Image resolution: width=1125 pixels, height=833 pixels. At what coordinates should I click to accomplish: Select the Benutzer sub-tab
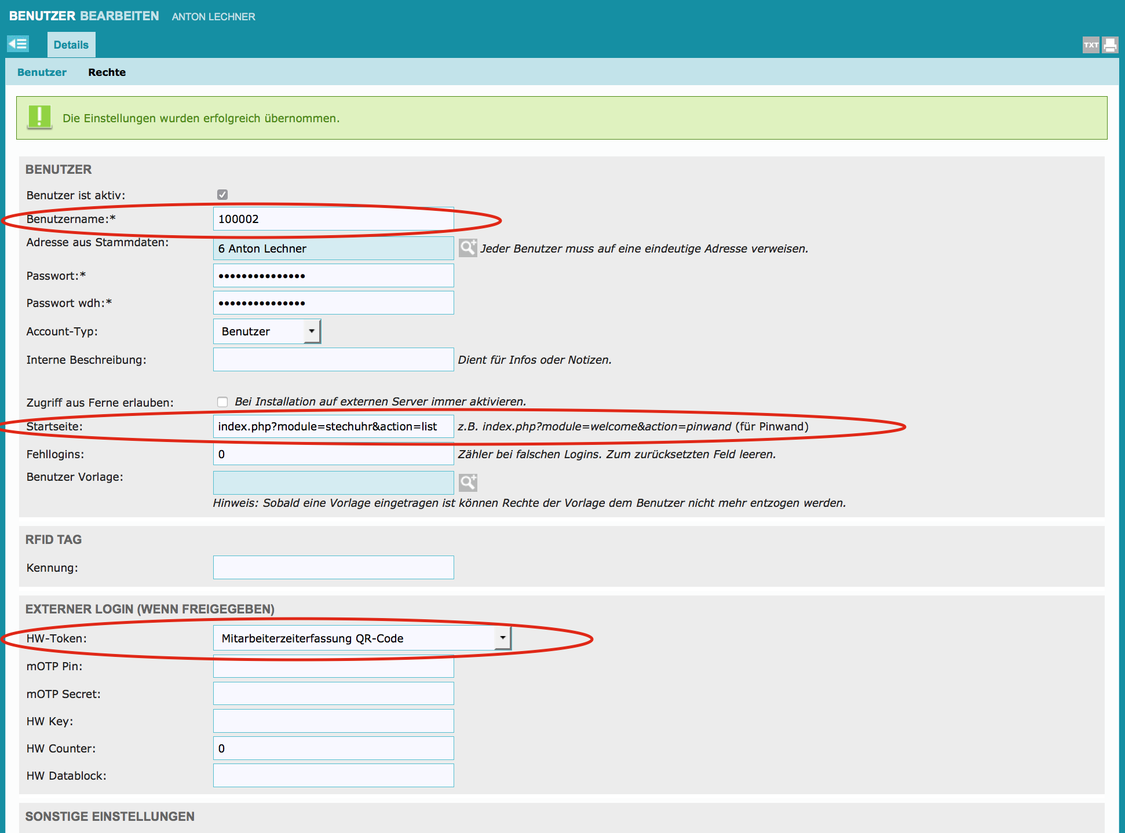tap(42, 72)
